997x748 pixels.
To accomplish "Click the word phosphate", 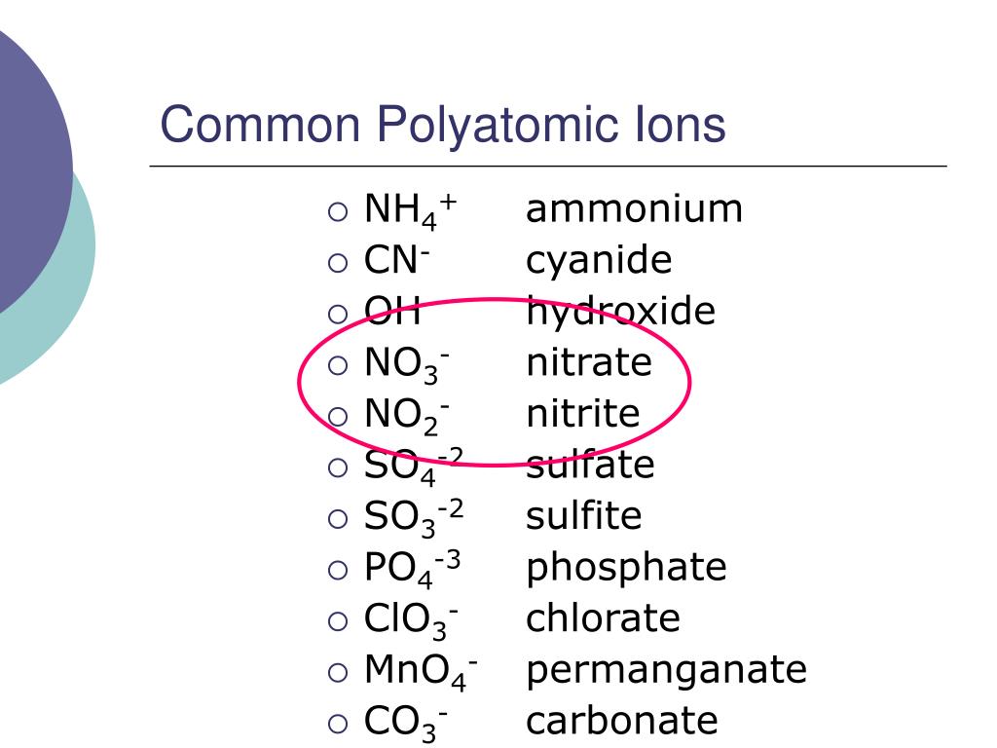I will [626, 569].
